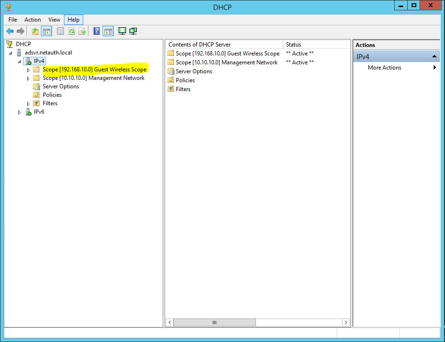Sort by Contents of DHCP Server column
Screen dimensions: 445x342
(x=224, y=45)
